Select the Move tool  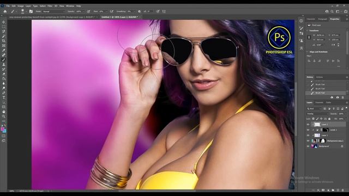pyautogui.click(x=4, y=22)
